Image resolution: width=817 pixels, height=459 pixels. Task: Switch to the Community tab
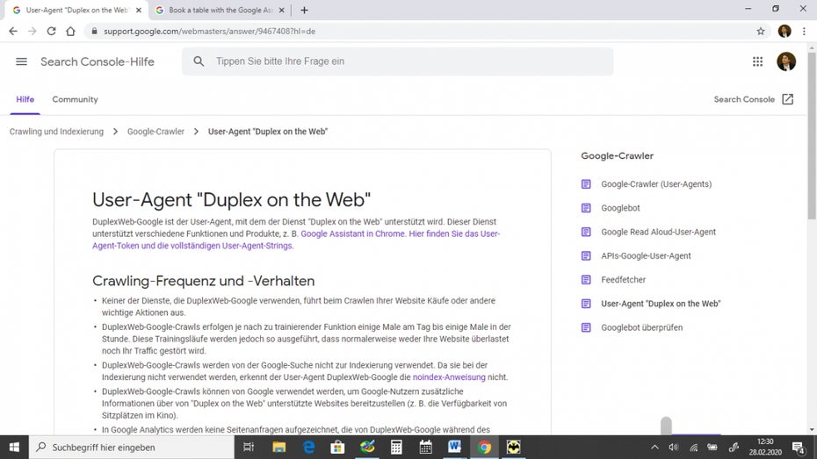coord(75,99)
